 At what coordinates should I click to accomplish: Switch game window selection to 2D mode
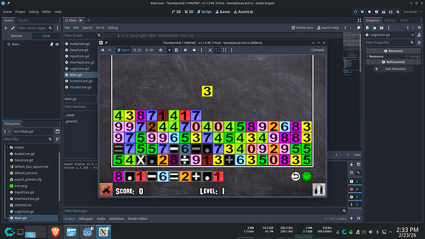(x=137, y=50)
